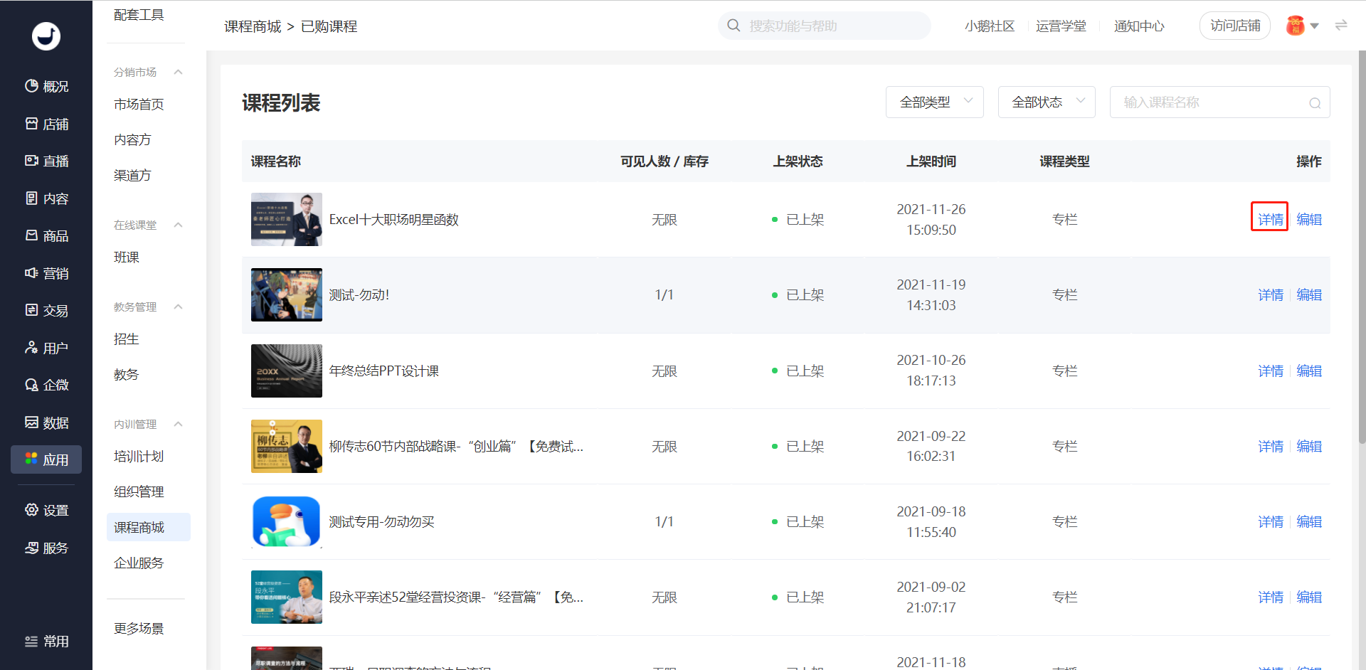
Task: Open the 数据 data section
Action: click(x=46, y=422)
